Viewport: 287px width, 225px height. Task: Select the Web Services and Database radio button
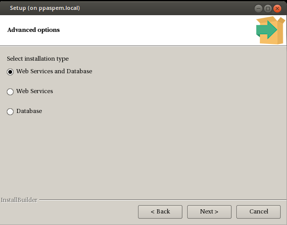(x=10, y=72)
